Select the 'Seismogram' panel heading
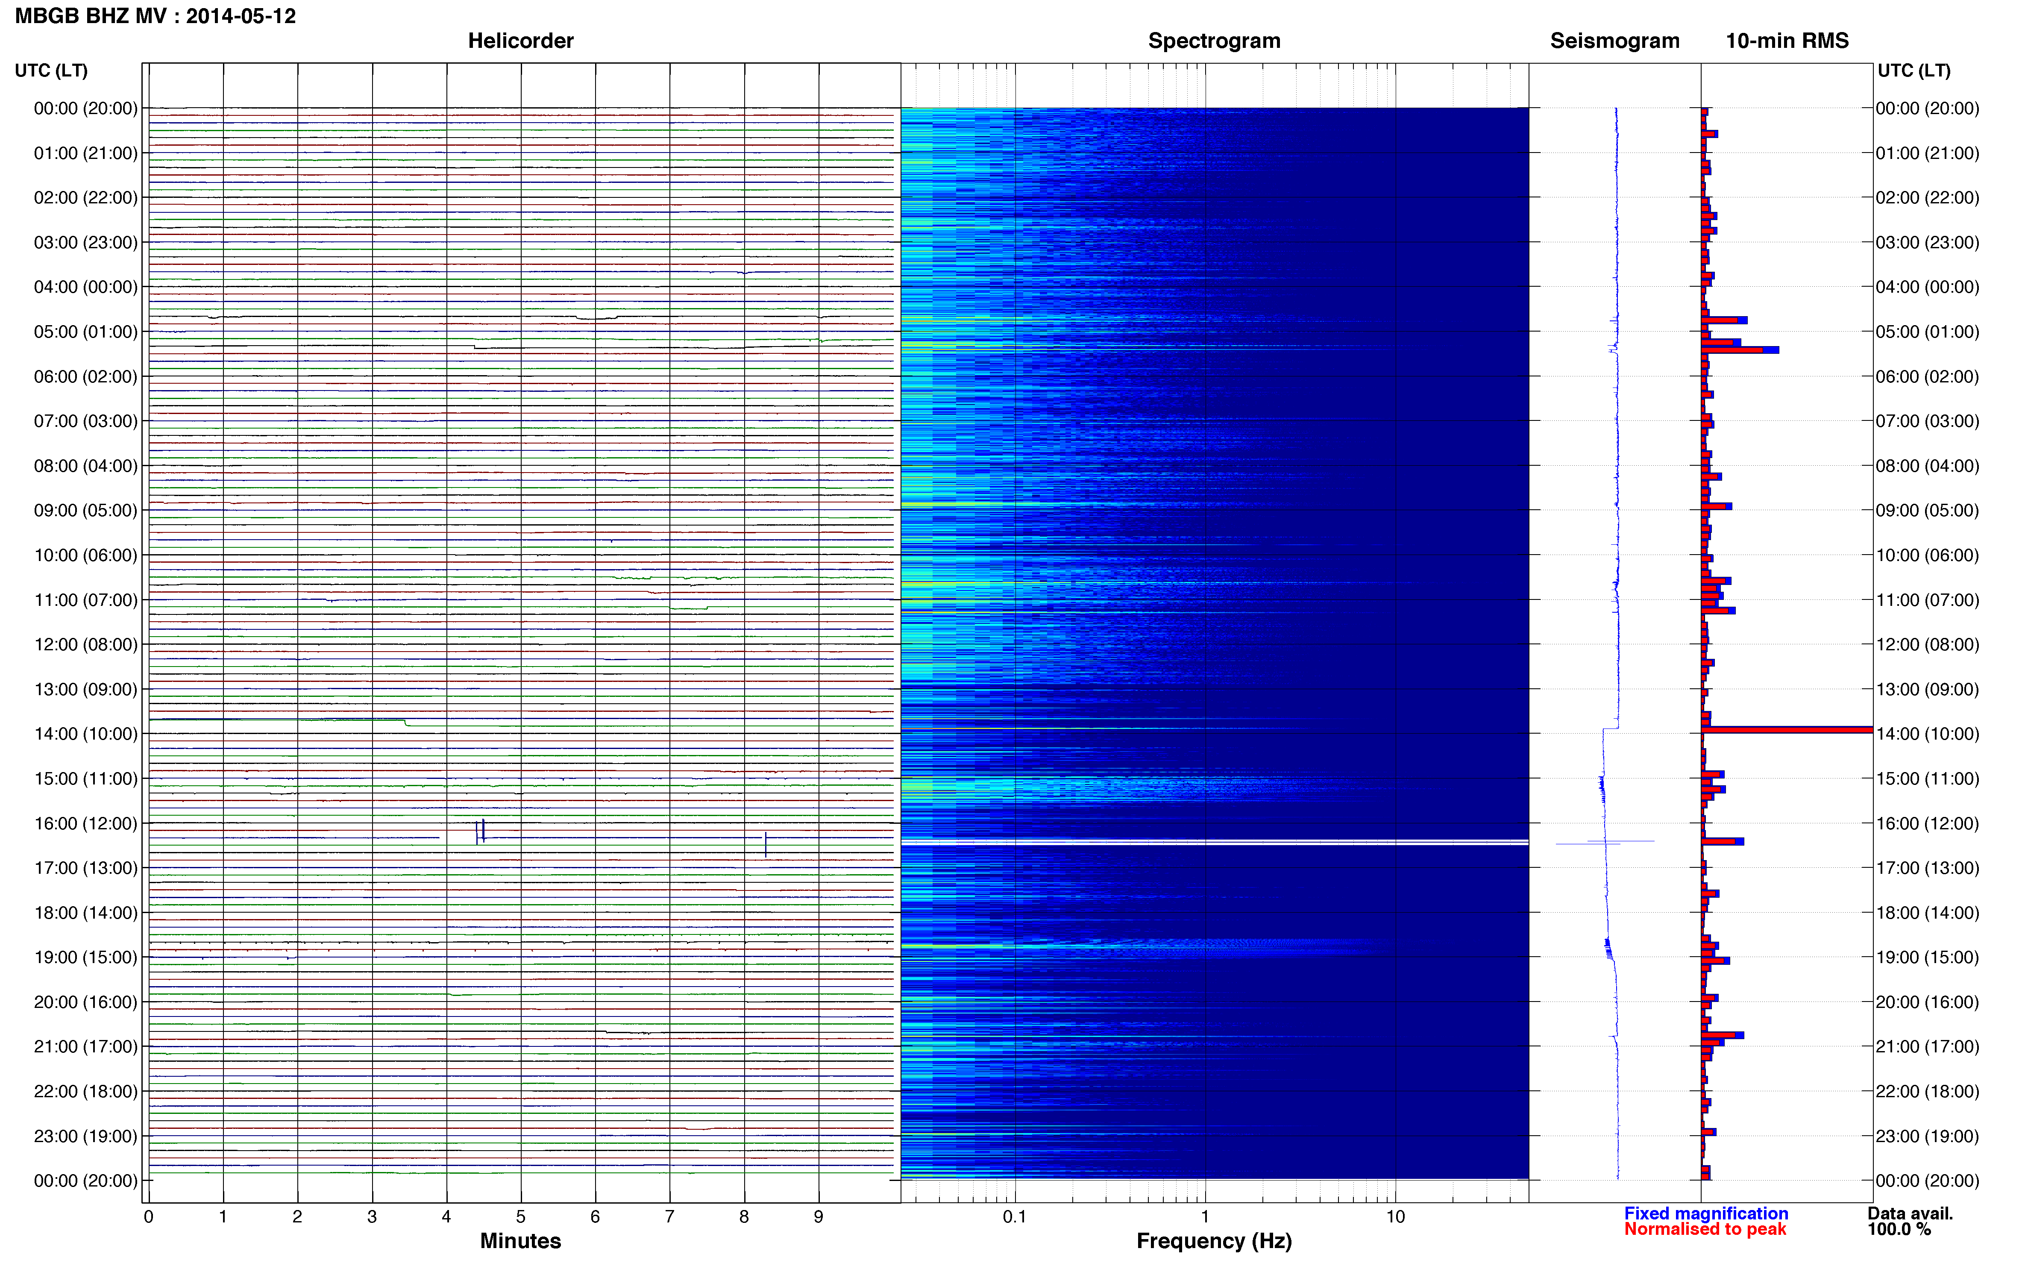The width and height of the screenshot is (2025, 1266). pos(1615,41)
